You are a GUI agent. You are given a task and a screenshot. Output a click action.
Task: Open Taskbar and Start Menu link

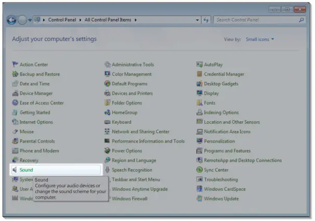pyautogui.click(x=136, y=179)
